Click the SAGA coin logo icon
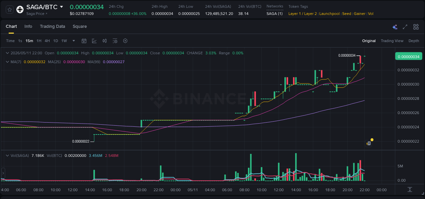 click(20, 10)
